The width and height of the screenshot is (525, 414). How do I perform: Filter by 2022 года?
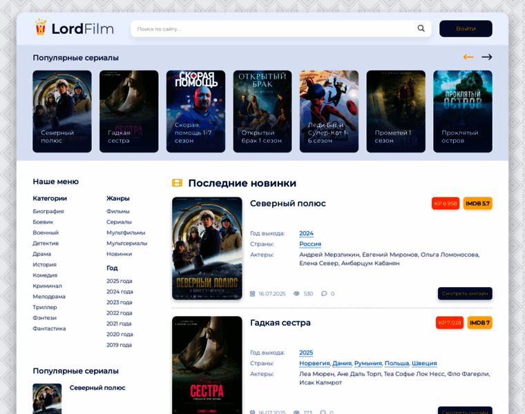pos(120,313)
